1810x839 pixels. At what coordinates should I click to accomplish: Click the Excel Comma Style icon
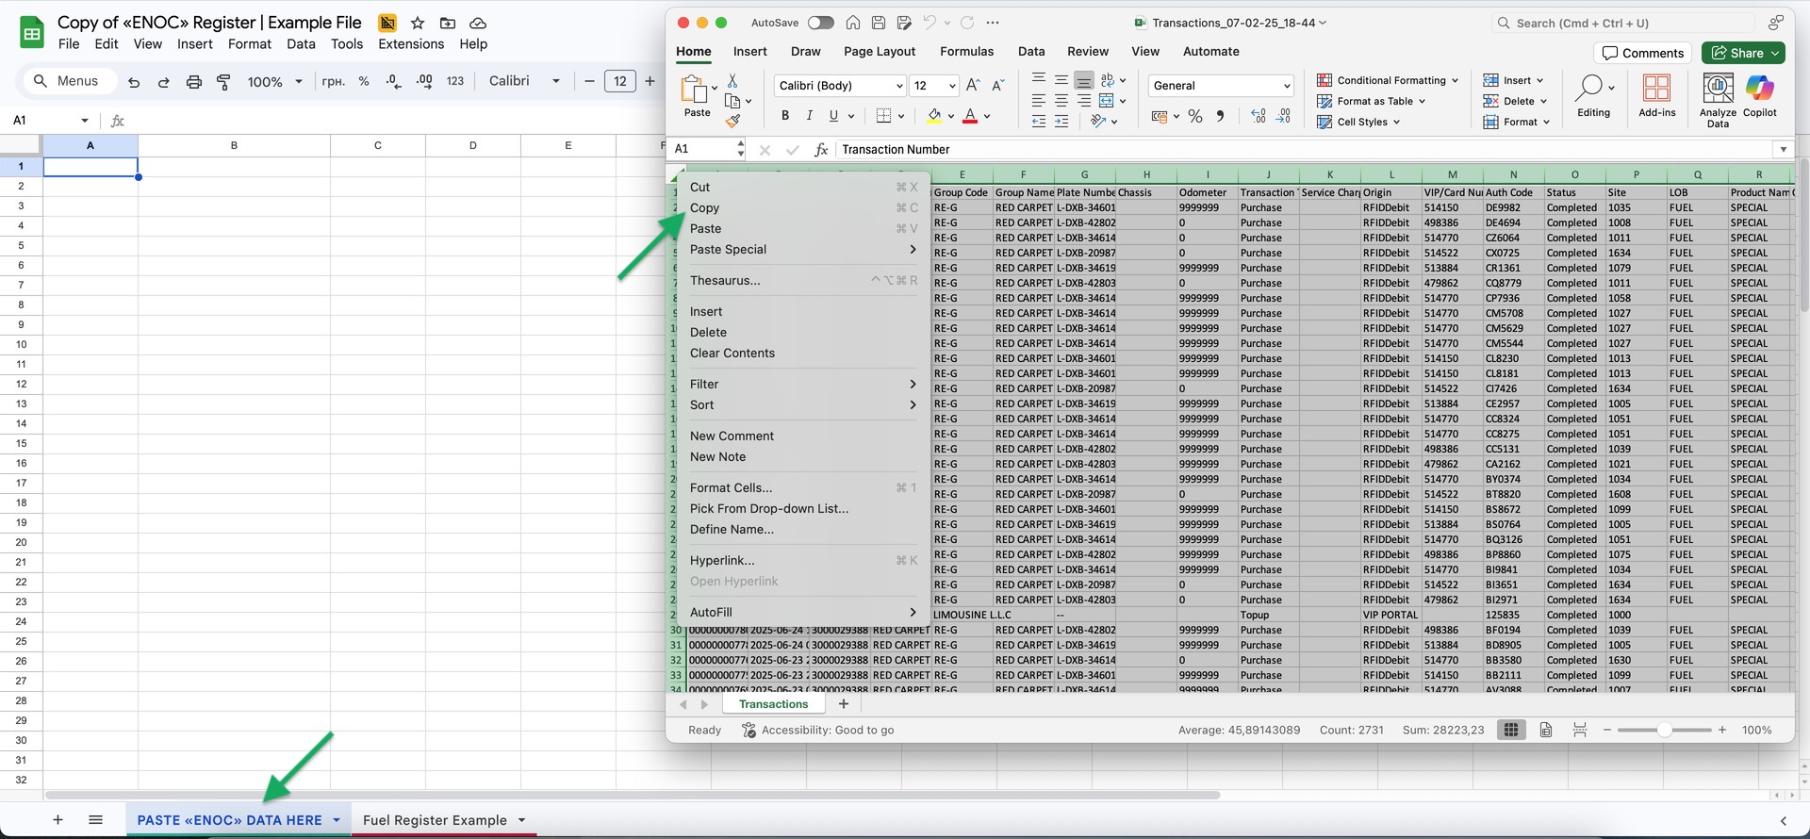coord(1221,116)
